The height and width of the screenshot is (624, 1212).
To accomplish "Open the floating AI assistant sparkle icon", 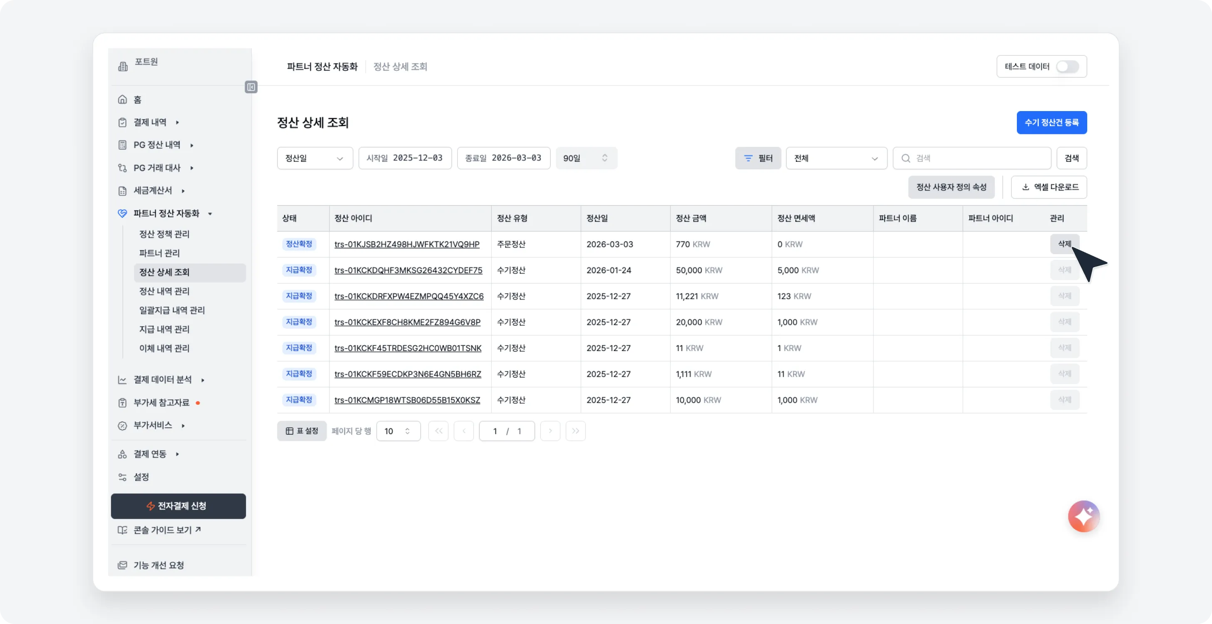I will click(x=1083, y=516).
